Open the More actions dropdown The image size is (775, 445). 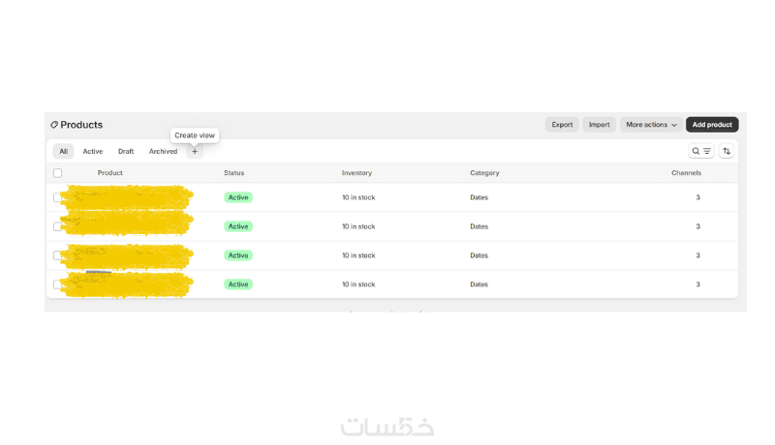651,125
